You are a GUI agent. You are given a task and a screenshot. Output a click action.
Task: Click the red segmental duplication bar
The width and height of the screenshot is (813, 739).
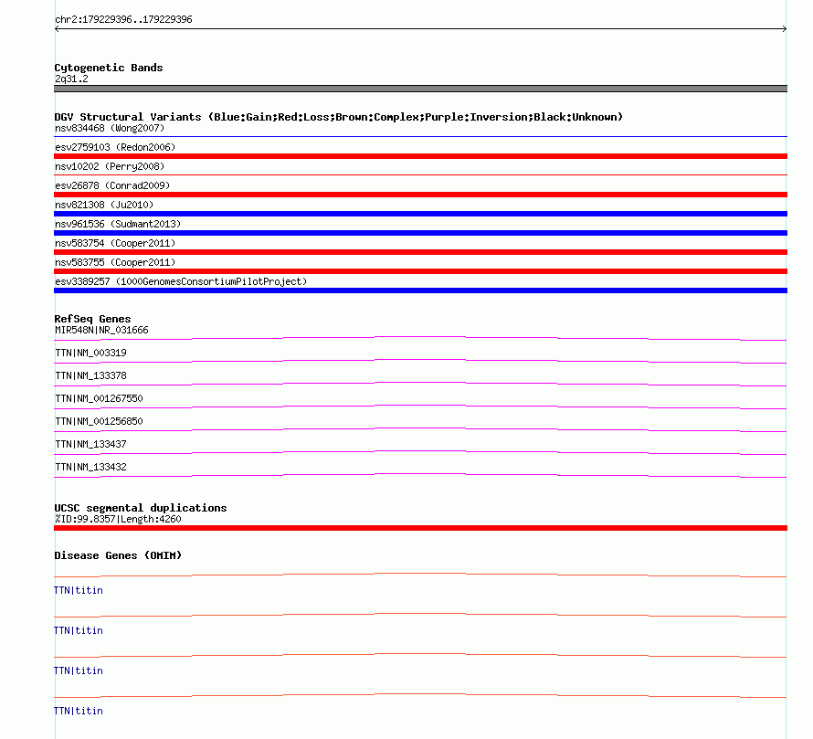pyautogui.click(x=420, y=528)
